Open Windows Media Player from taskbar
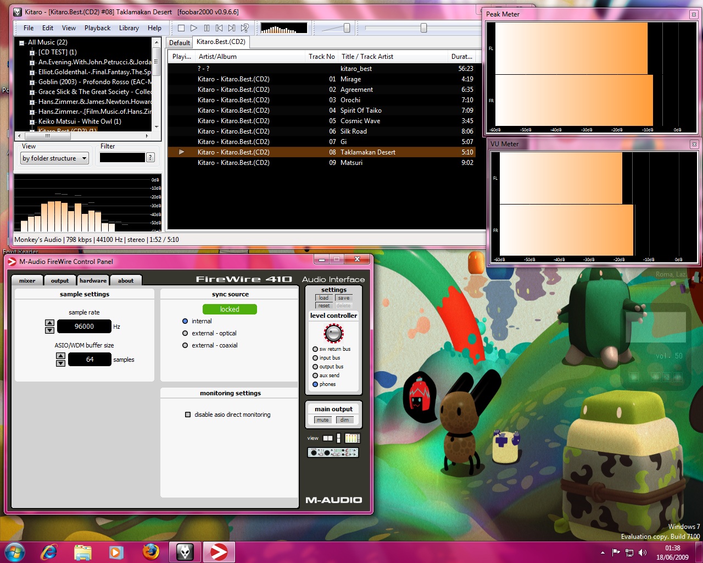703x563 pixels. coord(116,552)
